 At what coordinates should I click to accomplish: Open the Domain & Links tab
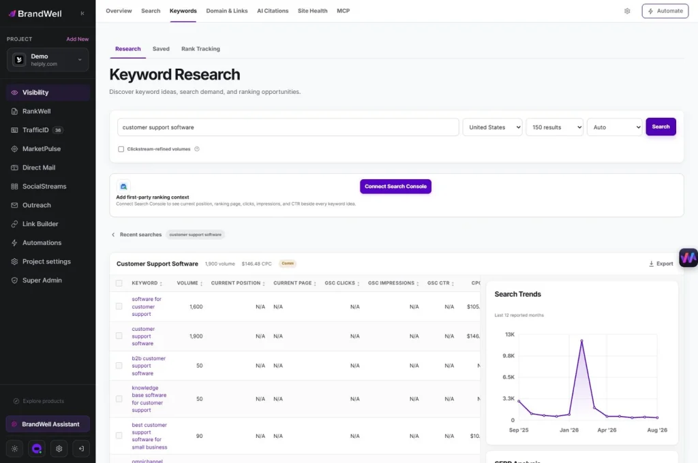[226, 11]
